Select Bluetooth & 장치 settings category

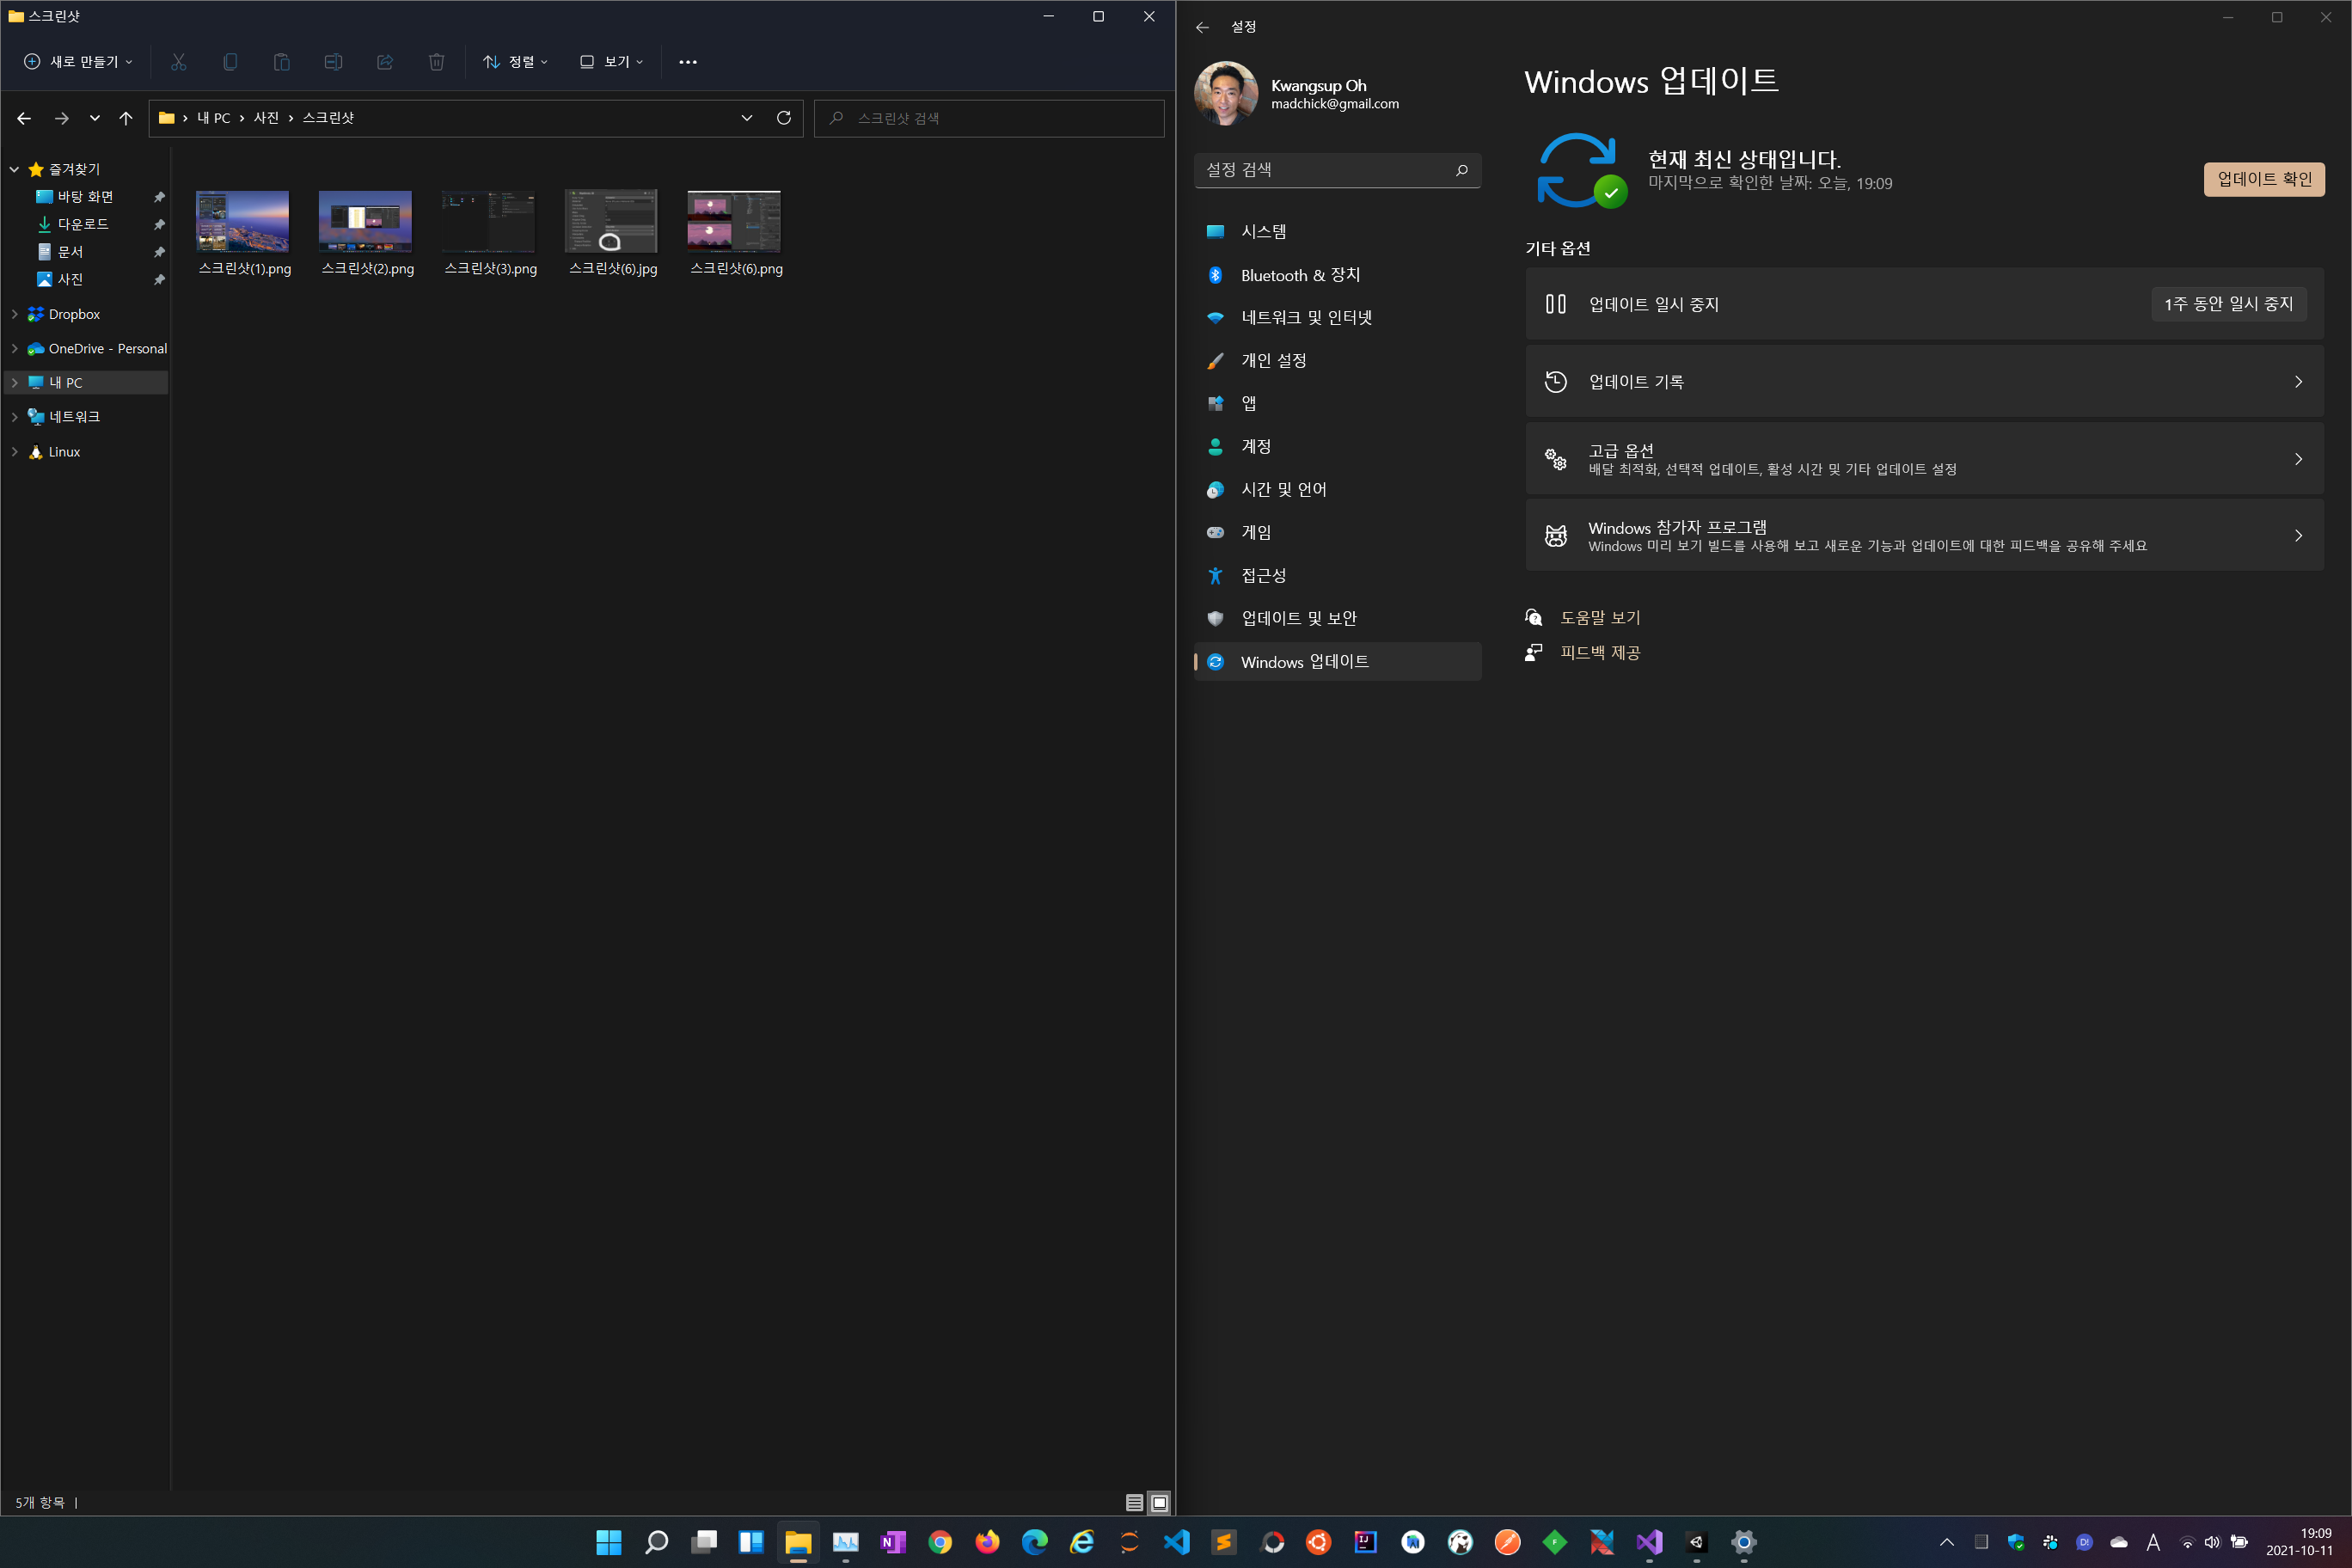[1299, 275]
